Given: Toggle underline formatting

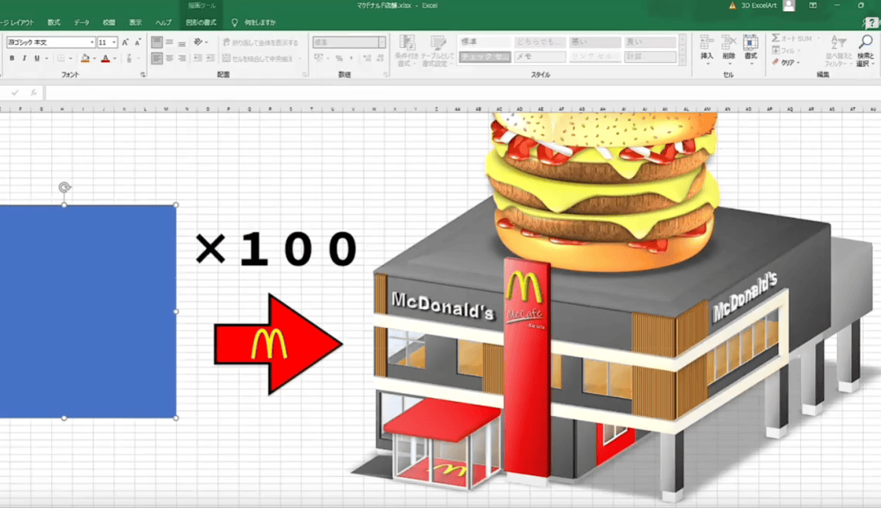Looking at the screenshot, I should click(x=37, y=59).
